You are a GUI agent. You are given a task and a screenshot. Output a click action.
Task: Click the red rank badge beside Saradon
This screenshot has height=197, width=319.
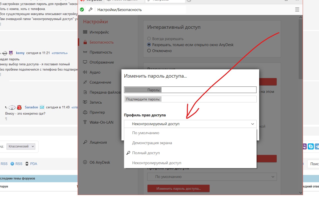click(x=19, y=107)
